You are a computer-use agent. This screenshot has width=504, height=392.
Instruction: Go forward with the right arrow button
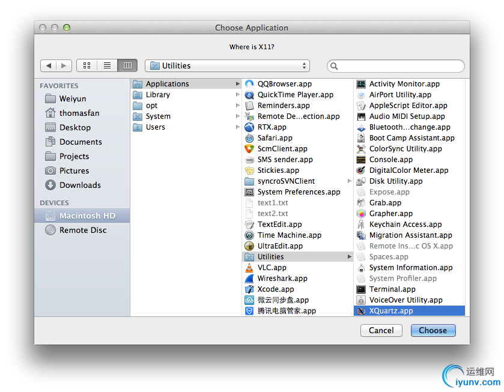pos(64,65)
